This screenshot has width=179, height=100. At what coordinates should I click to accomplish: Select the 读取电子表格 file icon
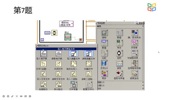pyautogui.click(x=58, y=54)
